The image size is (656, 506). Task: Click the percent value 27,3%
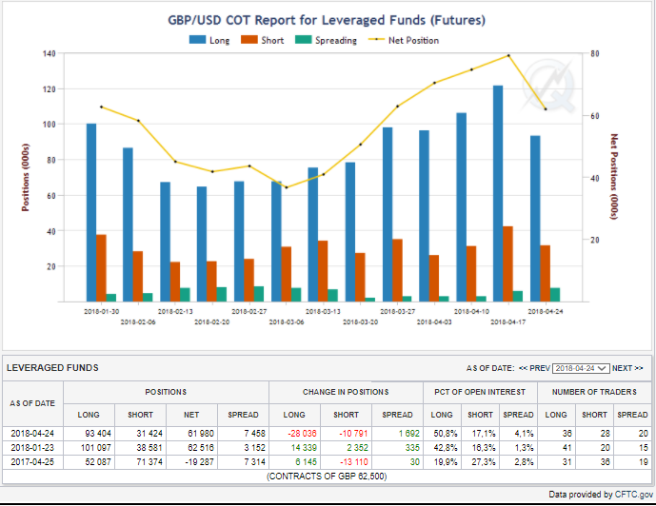point(484,461)
